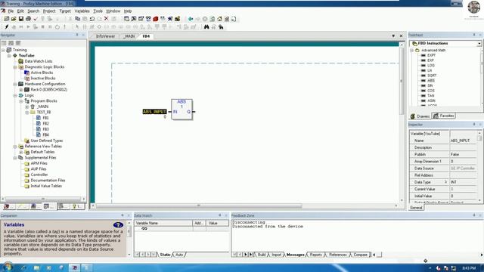Viewport: 484px width, 272px height.
Task: Click the binoculars Find icon
Action: click(x=206, y=27)
